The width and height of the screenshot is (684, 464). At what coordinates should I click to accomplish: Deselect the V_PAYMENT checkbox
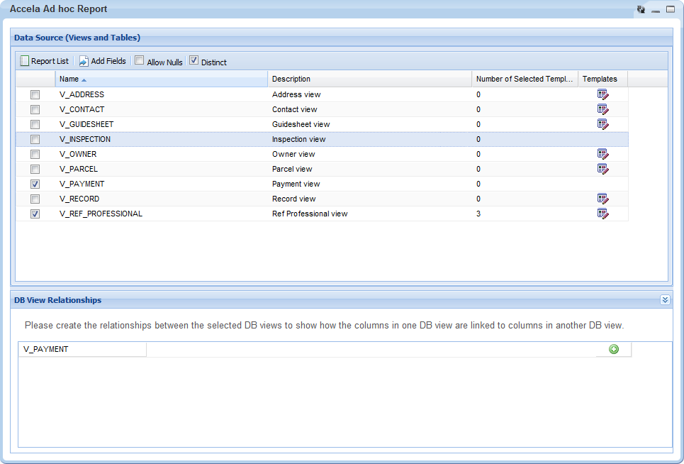(x=35, y=184)
